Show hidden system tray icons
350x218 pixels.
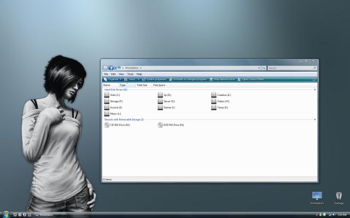coord(317,215)
